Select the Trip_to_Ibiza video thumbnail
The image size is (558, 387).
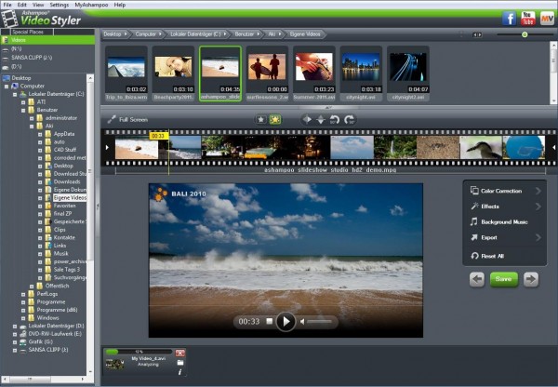[x=126, y=73]
